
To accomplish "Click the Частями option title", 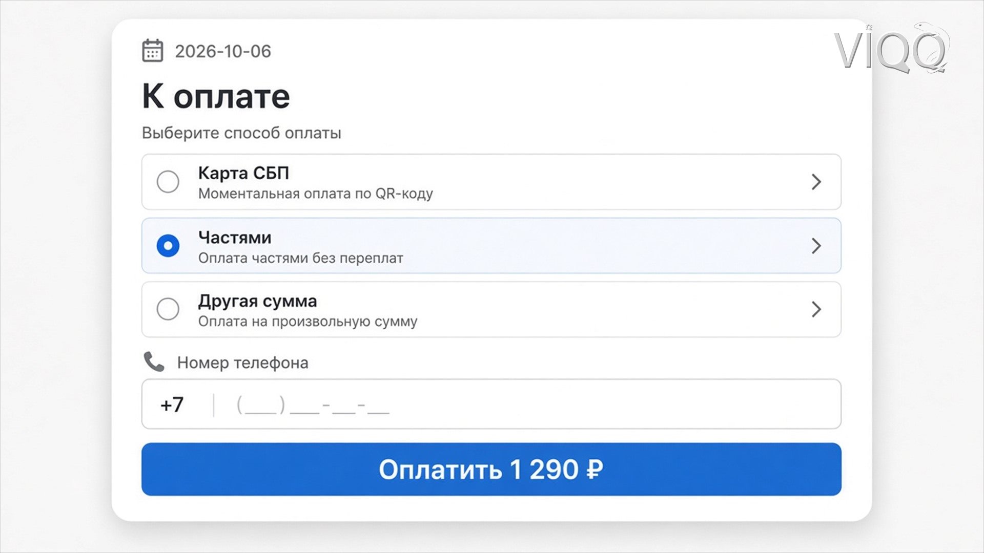I will (235, 238).
